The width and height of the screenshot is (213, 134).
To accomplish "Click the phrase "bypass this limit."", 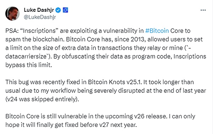I will coord(29,65).
